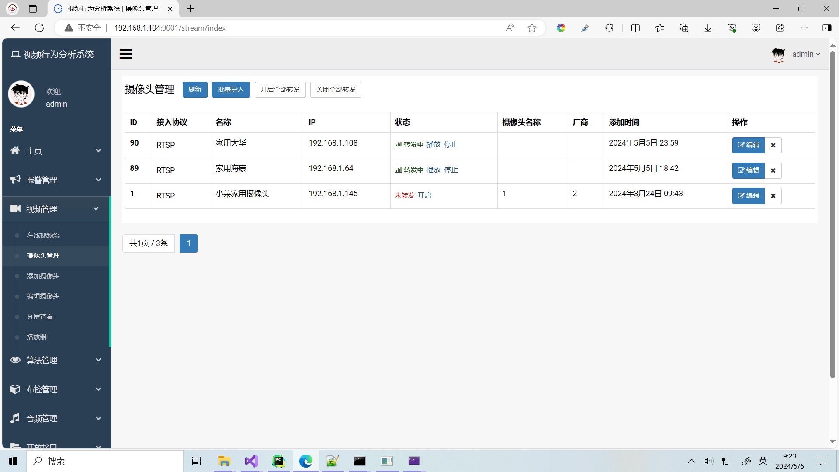The height and width of the screenshot is (472, 839).
Task: Go to page 1 in pagination
Action: coord(189,243)
